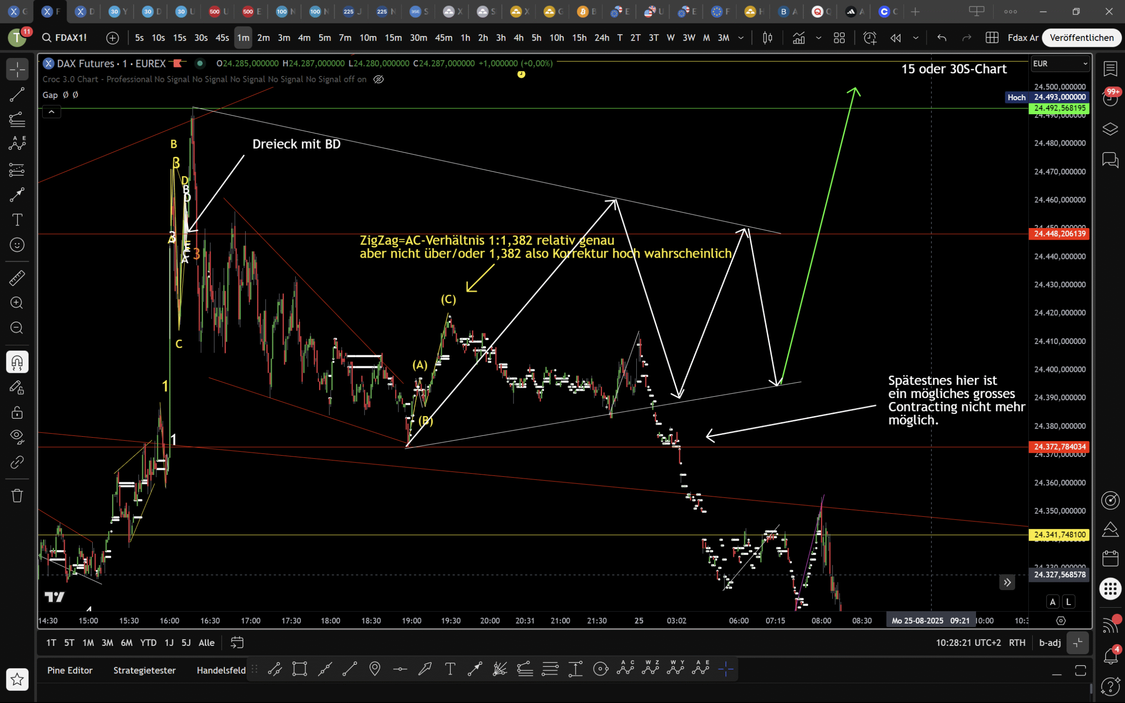Open the calendar panel in right sidebar
This screenshot has width=1125, height=703.
coord(1110,558)
